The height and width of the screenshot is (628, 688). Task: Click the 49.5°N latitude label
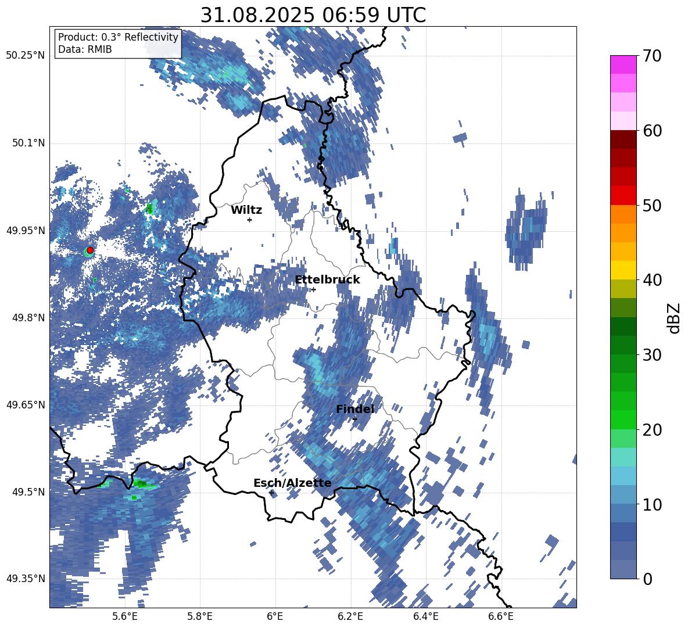click(28, 491)
